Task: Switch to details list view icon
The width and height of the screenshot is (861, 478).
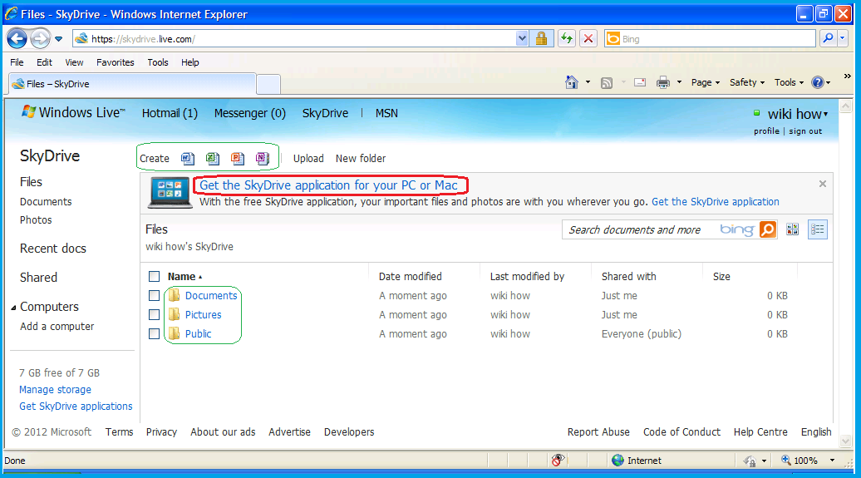Action: tap(818, 229)
